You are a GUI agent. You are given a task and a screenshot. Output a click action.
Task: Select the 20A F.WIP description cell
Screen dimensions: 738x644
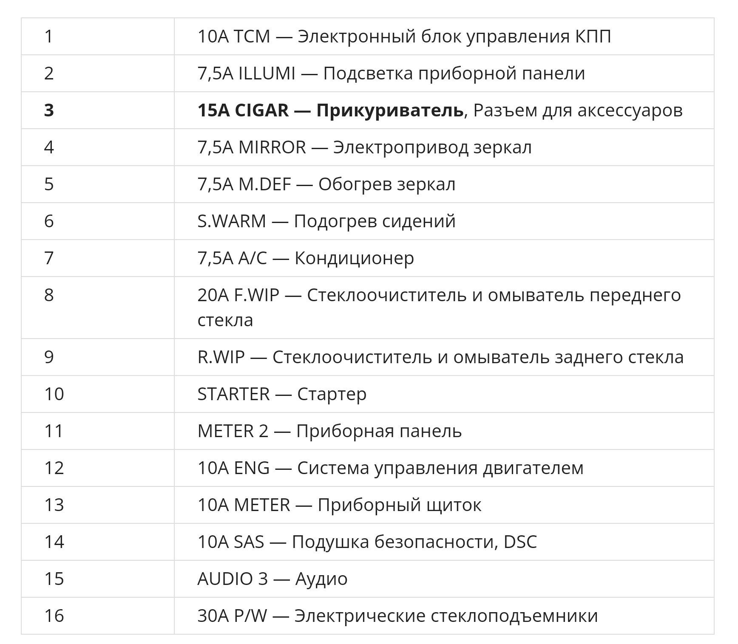point(439,307)
